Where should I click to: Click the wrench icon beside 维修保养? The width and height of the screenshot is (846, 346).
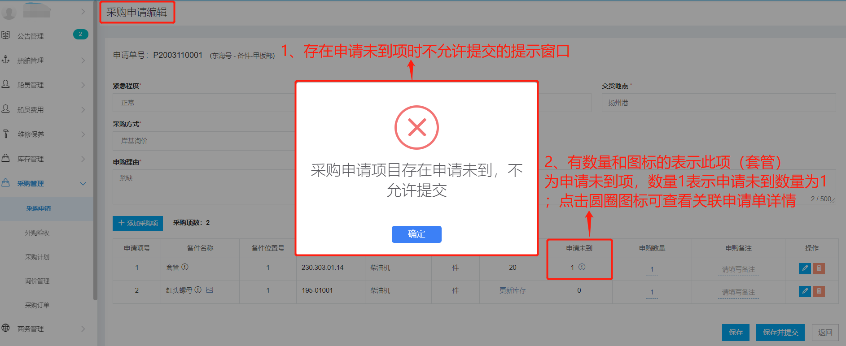5,134
